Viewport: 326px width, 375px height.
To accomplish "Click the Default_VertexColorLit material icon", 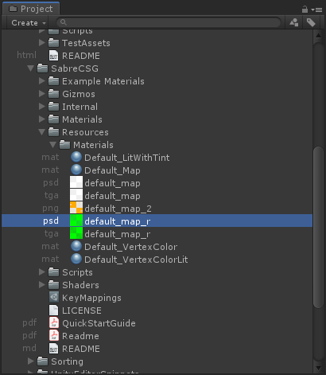I will (76, 259).
